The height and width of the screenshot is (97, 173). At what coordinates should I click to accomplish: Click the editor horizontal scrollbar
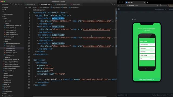69,96
